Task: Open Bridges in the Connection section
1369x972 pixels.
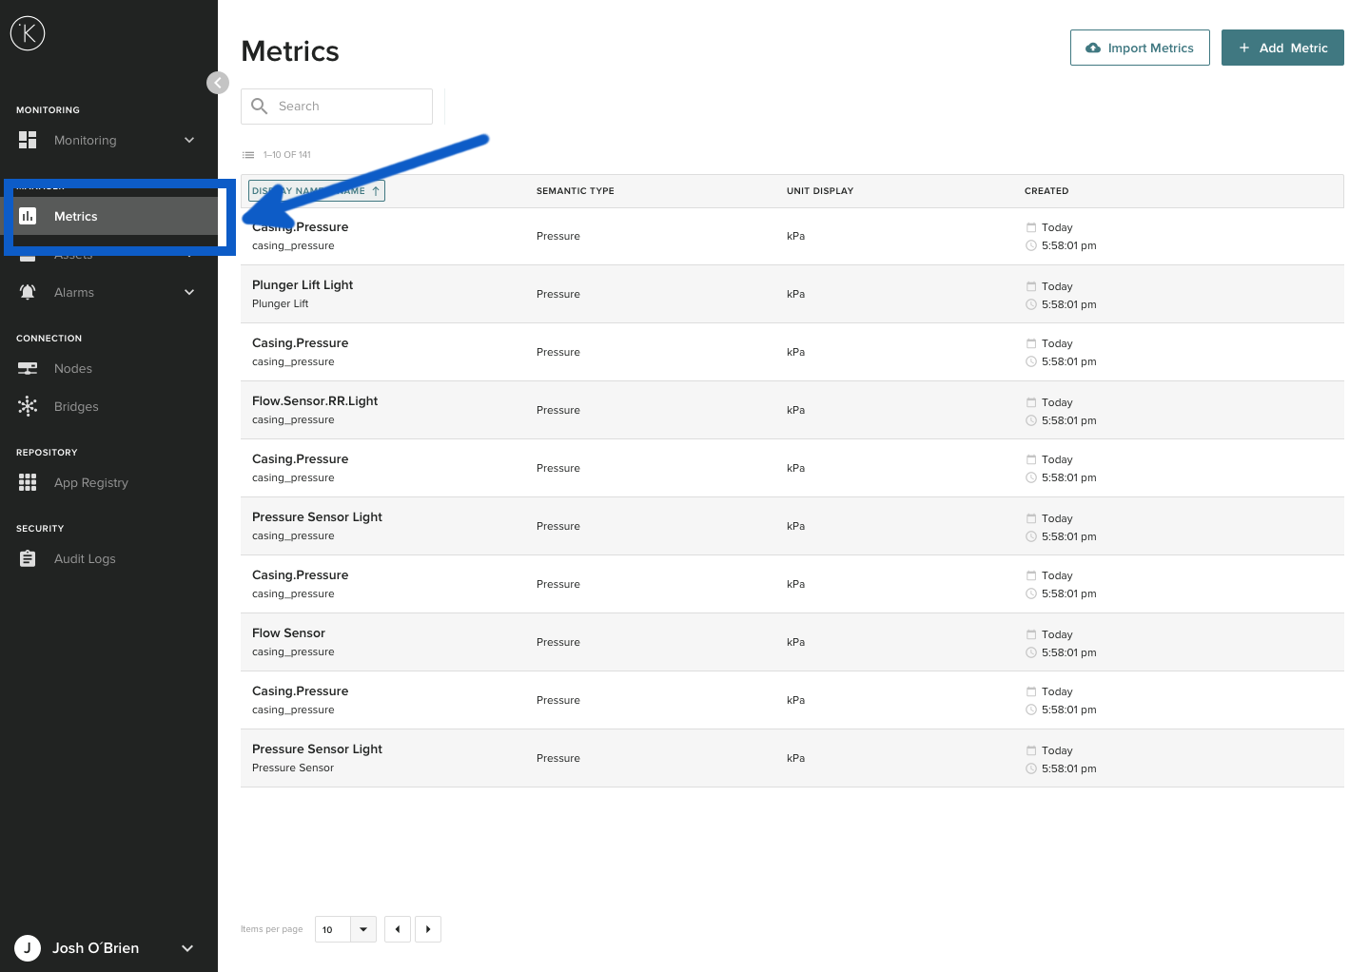Action: click(x=76, y=406)
